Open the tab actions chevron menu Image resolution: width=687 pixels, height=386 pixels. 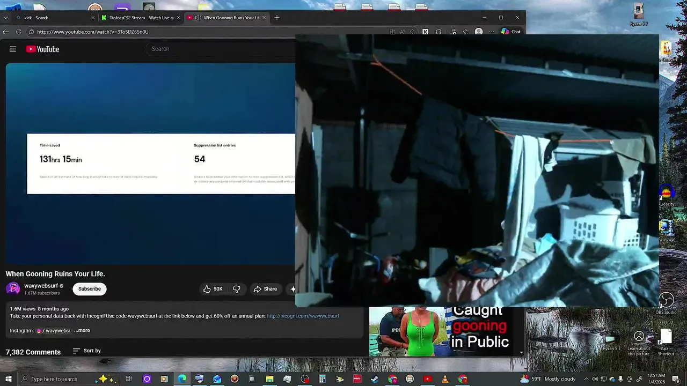point(5,18)
